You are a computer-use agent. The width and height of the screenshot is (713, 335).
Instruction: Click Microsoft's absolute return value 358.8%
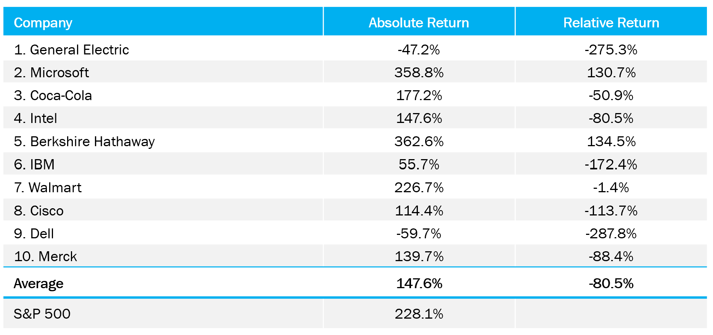pos(419,73)
